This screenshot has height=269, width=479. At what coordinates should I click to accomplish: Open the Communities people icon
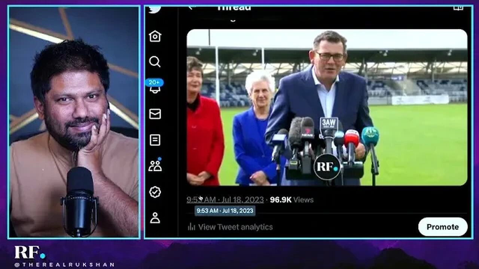[x=155, y=165]
